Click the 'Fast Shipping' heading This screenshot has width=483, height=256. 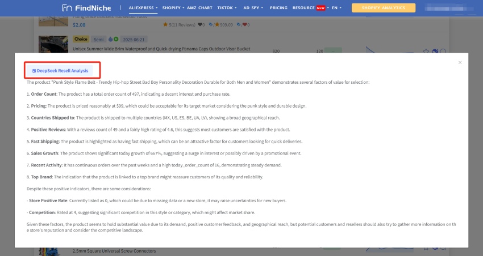[x=45, y=141]
